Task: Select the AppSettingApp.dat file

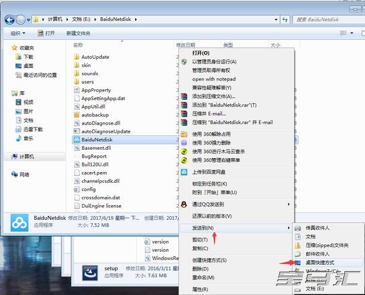Action: coord(103,99)
